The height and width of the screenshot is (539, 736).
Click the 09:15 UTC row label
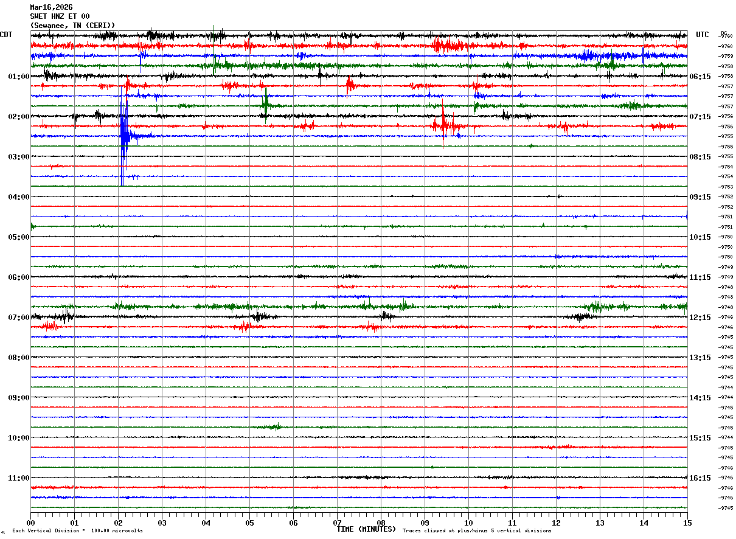click(x=700, y=197)
